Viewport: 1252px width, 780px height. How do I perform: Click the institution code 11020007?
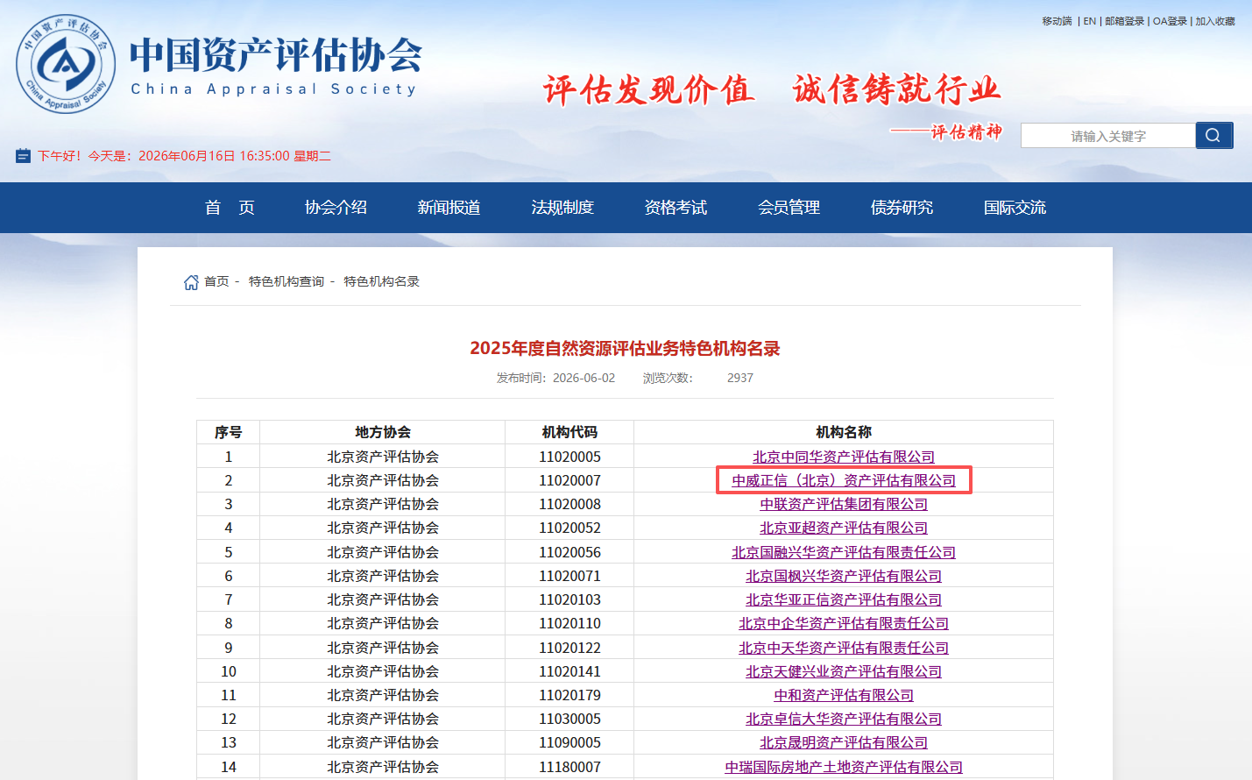tap(569, 480)
